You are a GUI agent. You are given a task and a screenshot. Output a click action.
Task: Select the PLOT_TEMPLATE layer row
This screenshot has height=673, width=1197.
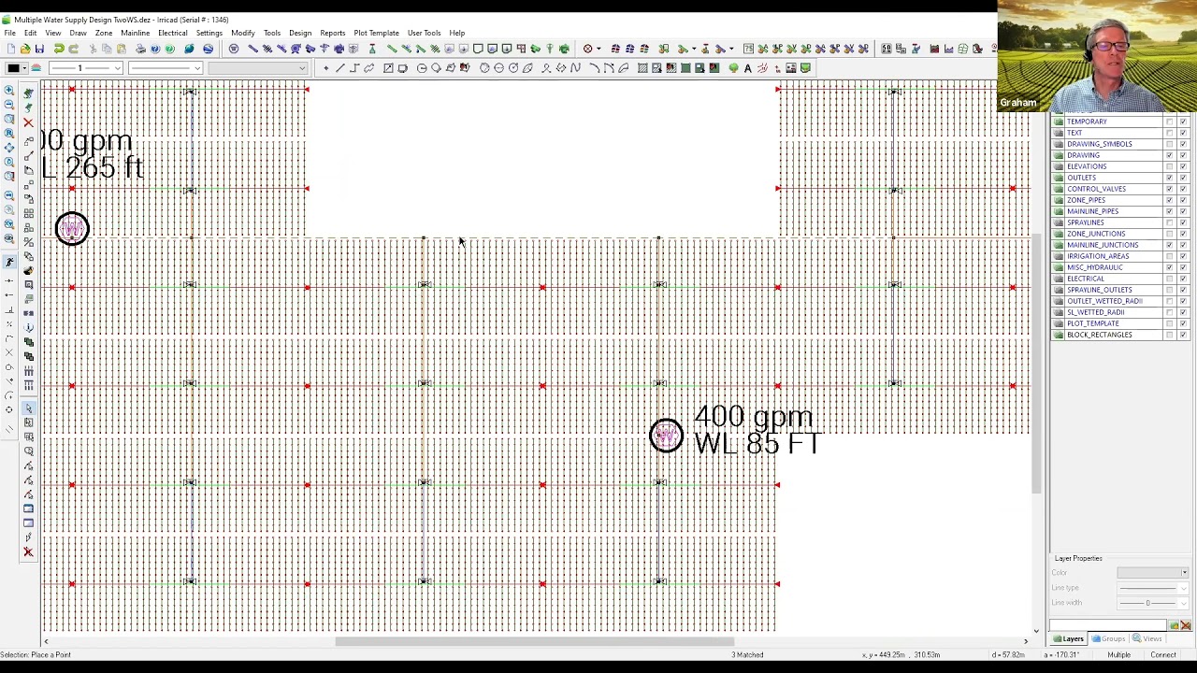click(1092, 323)
